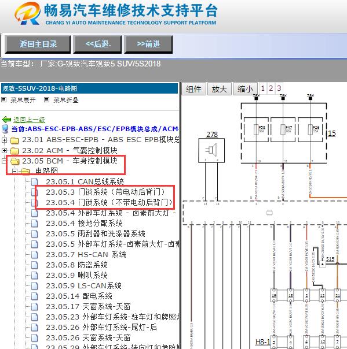Switch to diagram page 3
The height and width of the screenshot is (349, 347).
(x=279, y=88)
